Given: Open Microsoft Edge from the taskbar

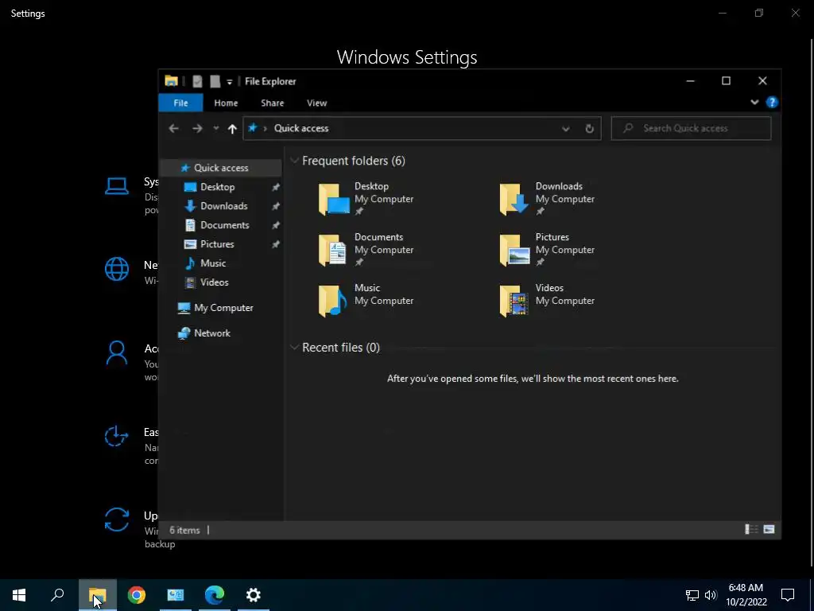Looking at the screenshot, I should (x=215, y=595).
